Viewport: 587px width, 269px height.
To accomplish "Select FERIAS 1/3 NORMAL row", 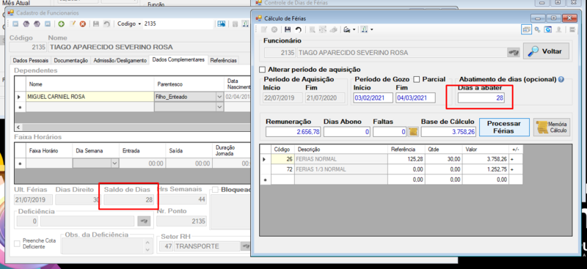I will click(x=391, y=169).
